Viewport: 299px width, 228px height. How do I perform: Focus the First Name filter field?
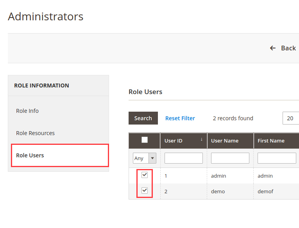tap(277, 158)
